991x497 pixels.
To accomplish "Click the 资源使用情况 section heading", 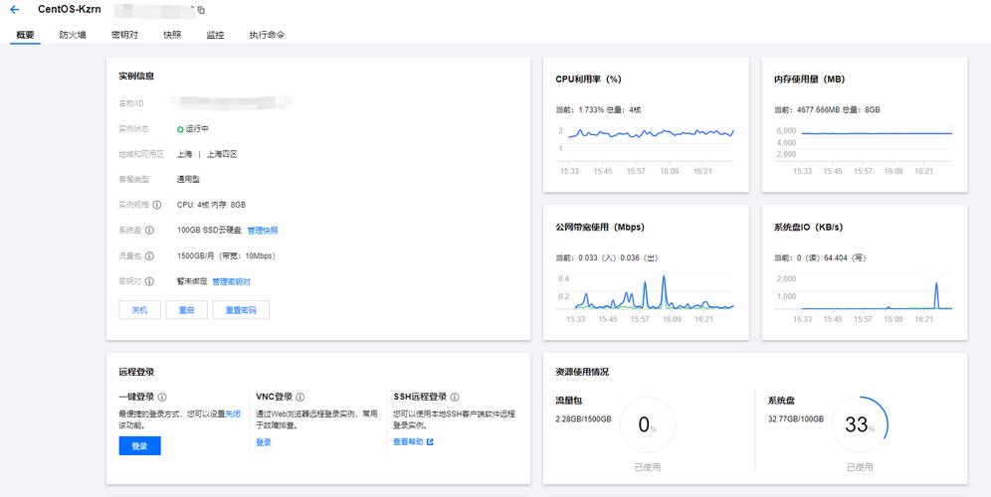I will click(x=582, y=372).
